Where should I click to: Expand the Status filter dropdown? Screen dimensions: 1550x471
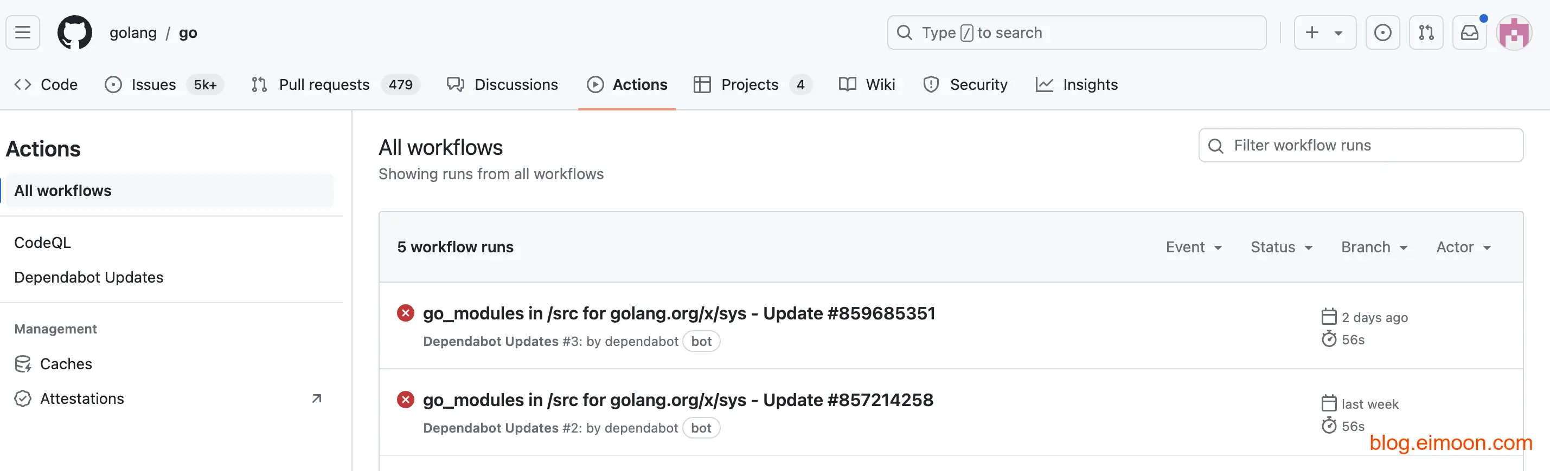tap(1281, 247)
